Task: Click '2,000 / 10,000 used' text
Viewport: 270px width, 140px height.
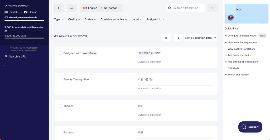Action: (15, 36)
